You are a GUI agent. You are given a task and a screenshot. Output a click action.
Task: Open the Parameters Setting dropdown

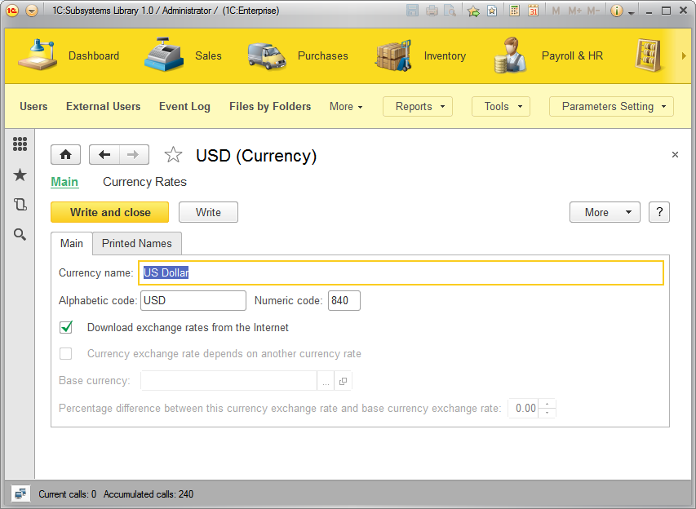point(611,107)
